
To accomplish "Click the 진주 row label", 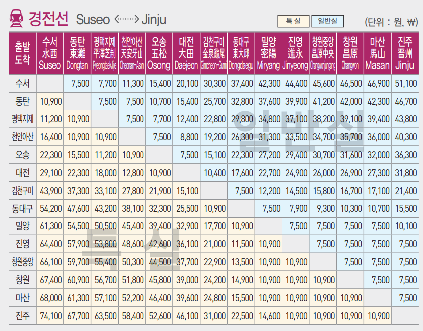I will [x=22, y=316].
